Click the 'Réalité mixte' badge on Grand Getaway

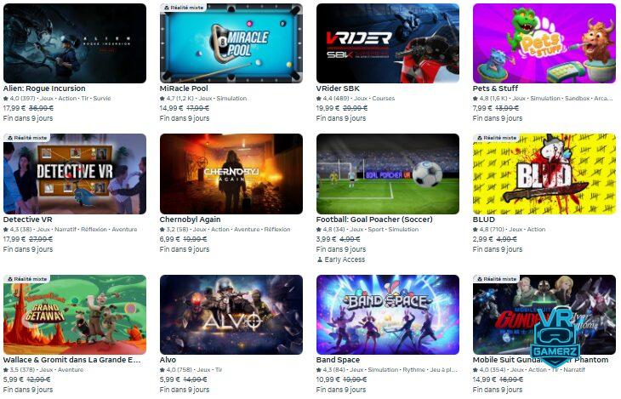click(x=27, y=279)
